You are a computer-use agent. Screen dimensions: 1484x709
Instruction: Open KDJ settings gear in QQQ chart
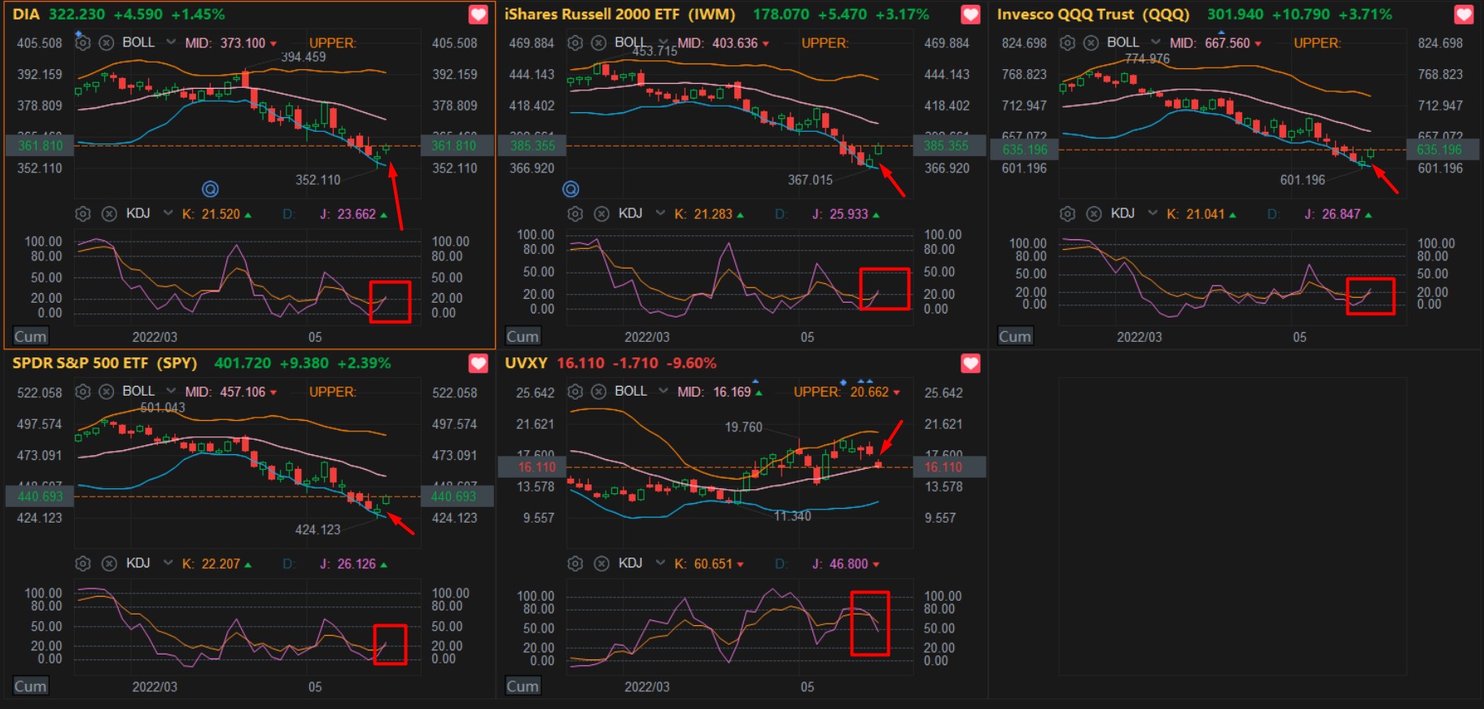point(1067,214)
